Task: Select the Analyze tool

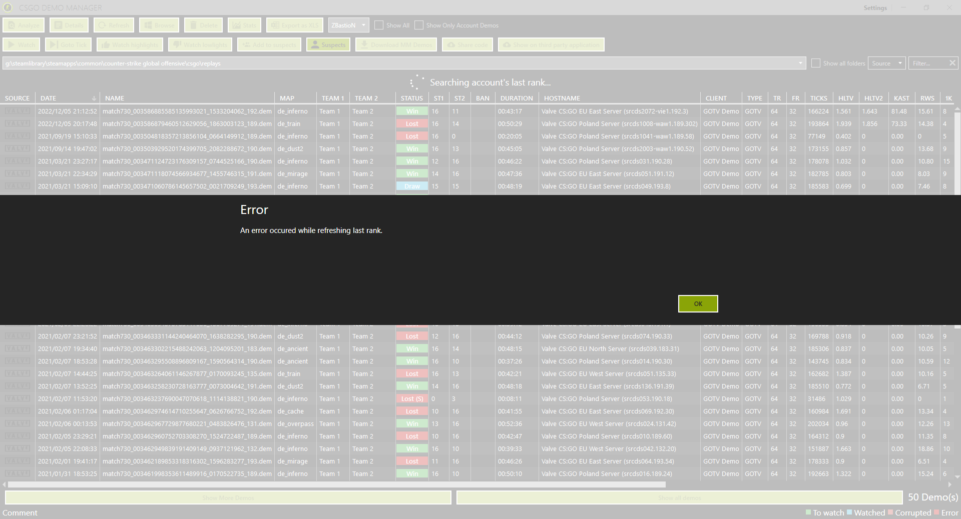Action: coord(23,25)
